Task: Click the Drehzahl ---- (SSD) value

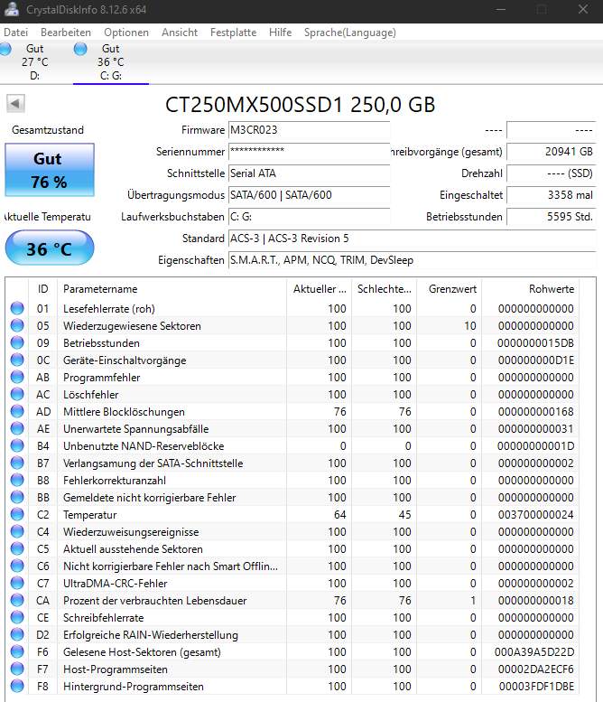Action: tap(552, 173)
